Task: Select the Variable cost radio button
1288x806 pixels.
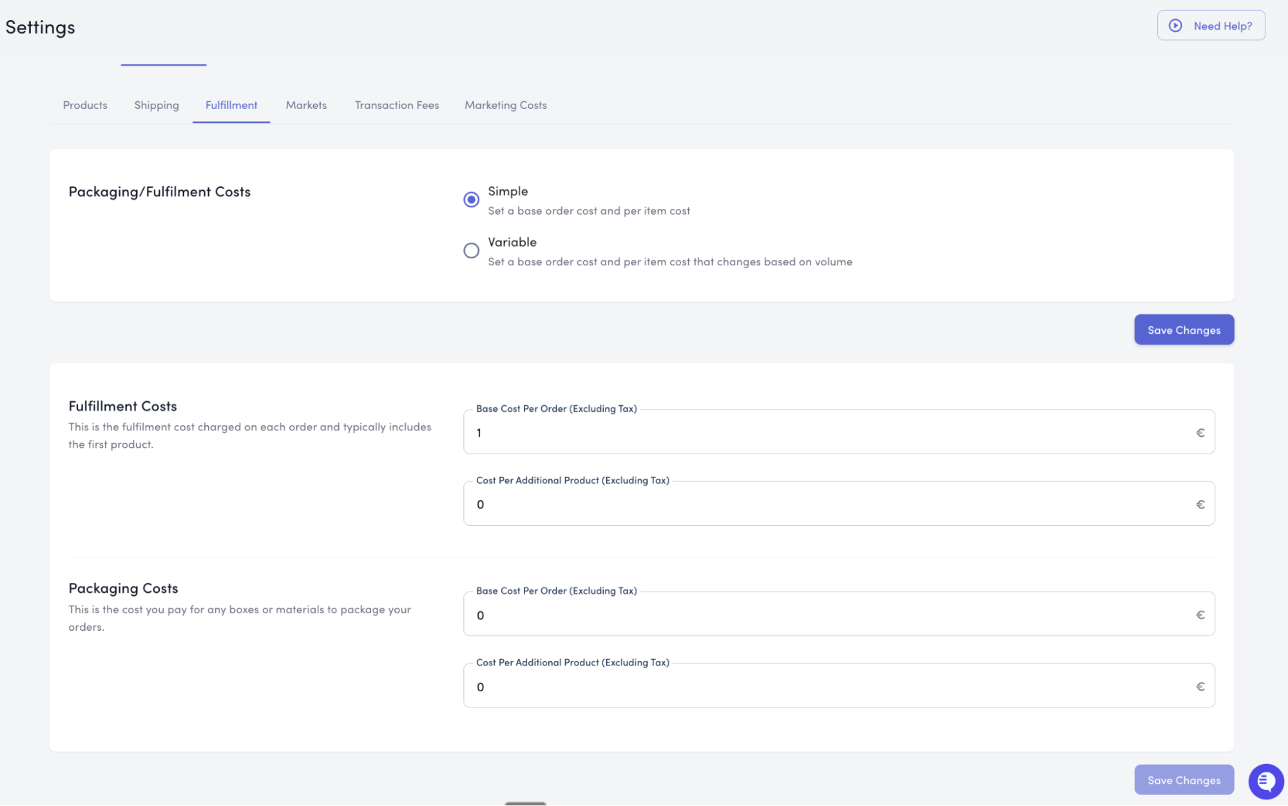Action: (x=472, y=251)
